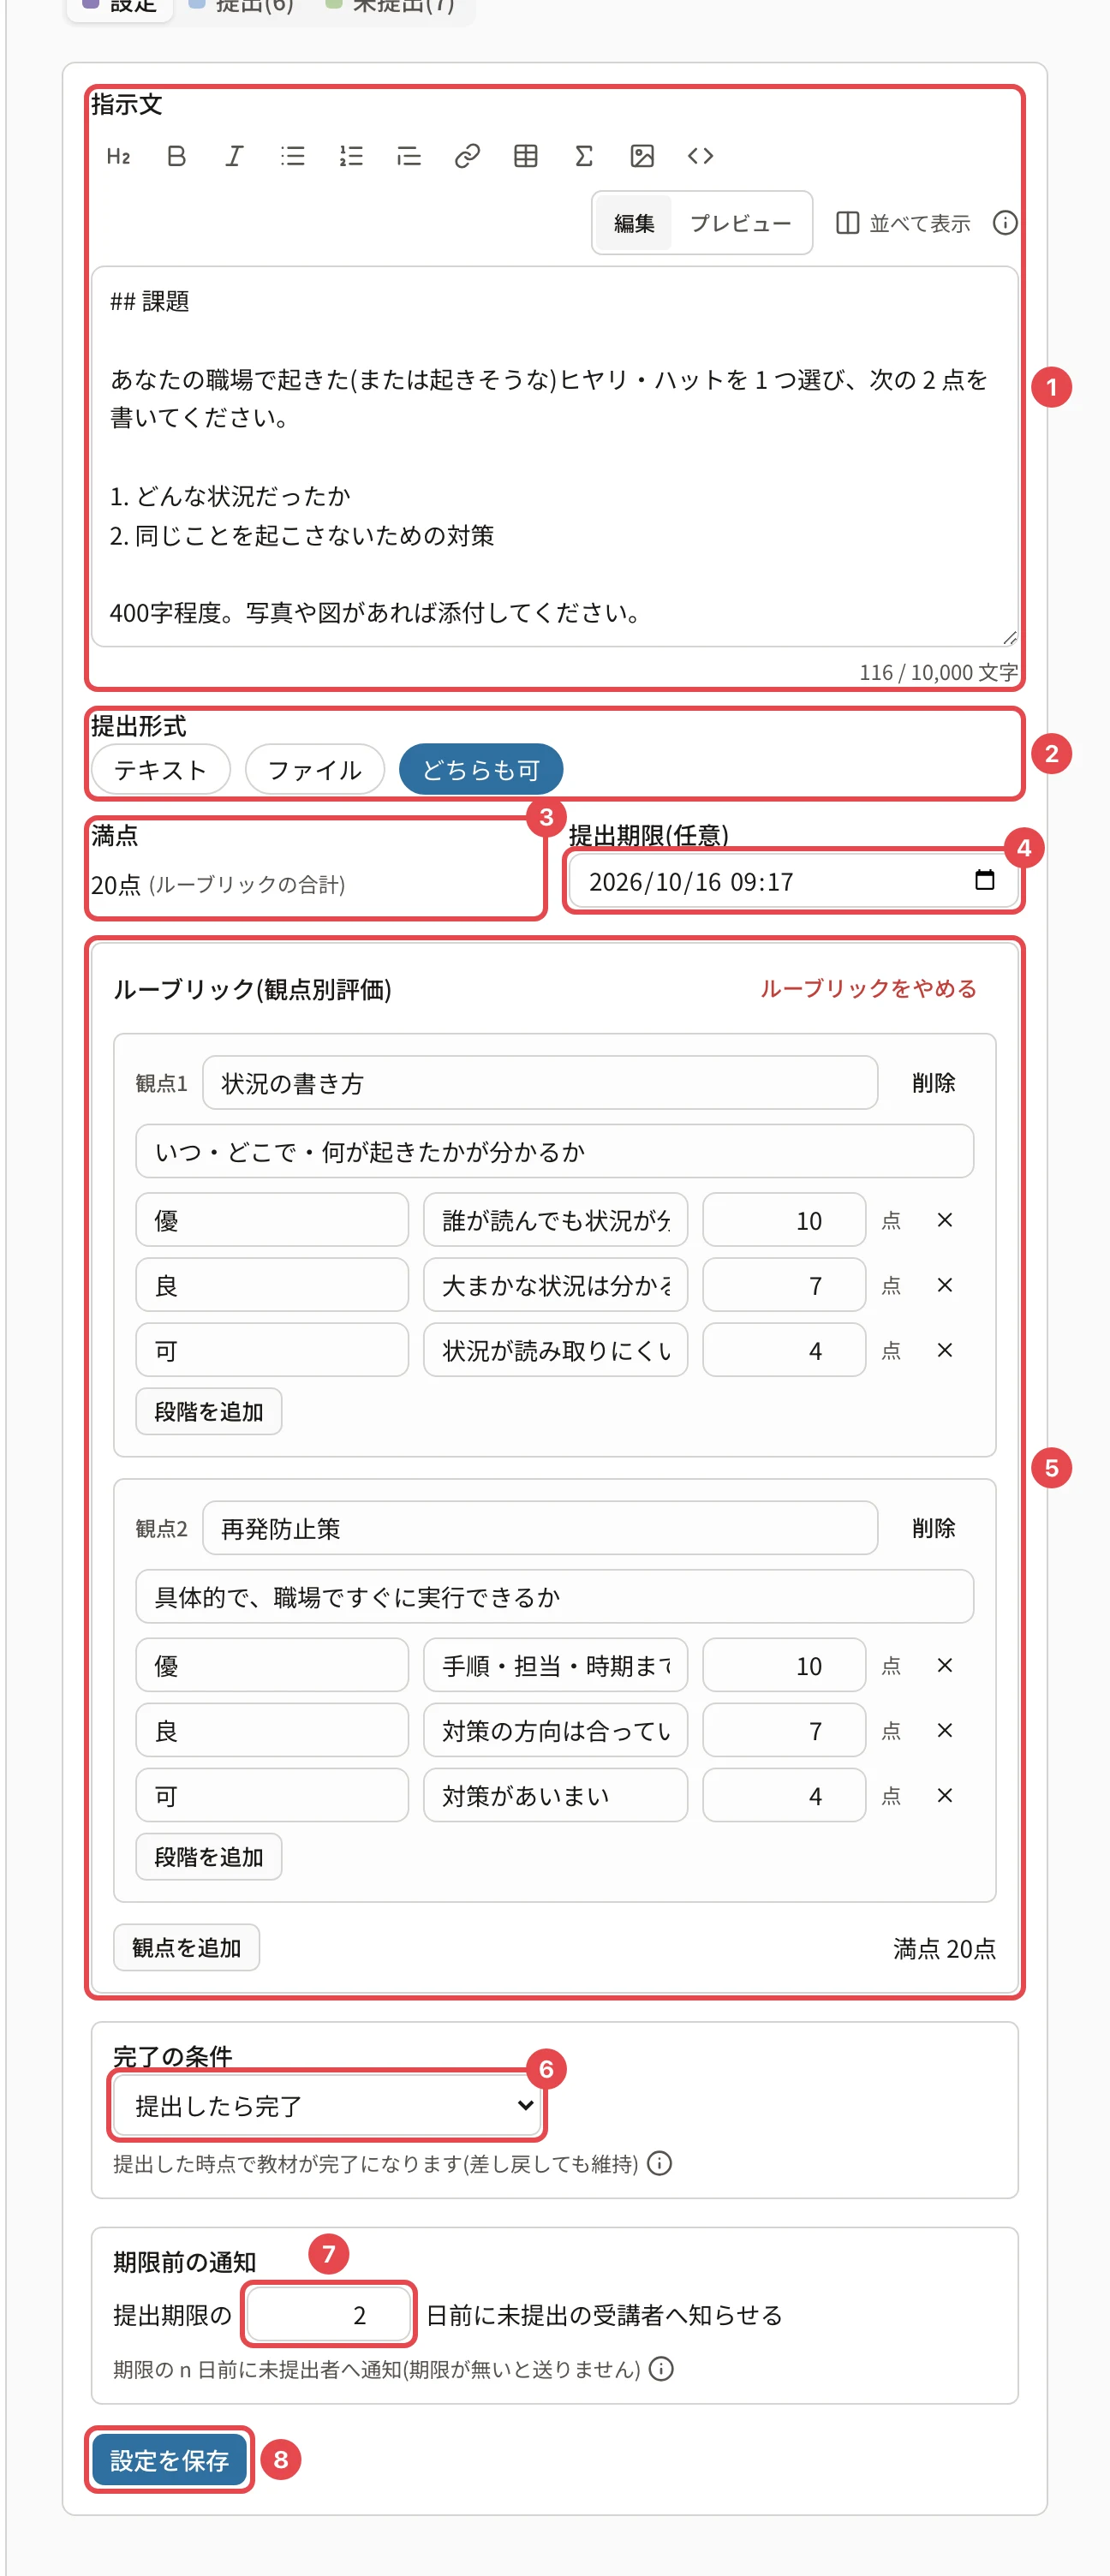This screenshot has width=1110, height=2576.
Task: Show info about the 完了の条件 description
Action: click(659, 2164)
